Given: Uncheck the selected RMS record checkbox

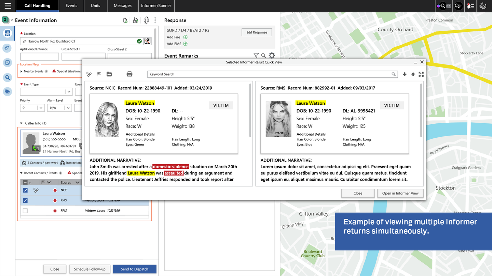Looking at the screenshot, I should coord(25,200).
